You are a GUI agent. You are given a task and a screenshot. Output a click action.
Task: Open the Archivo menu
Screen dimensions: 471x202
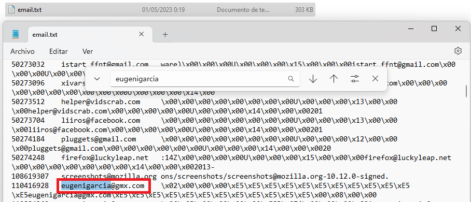(x=22, y=51)
